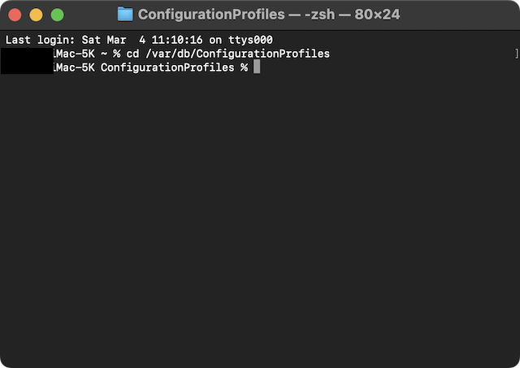Click the block cursor at the prompt

tap(257, 67)
